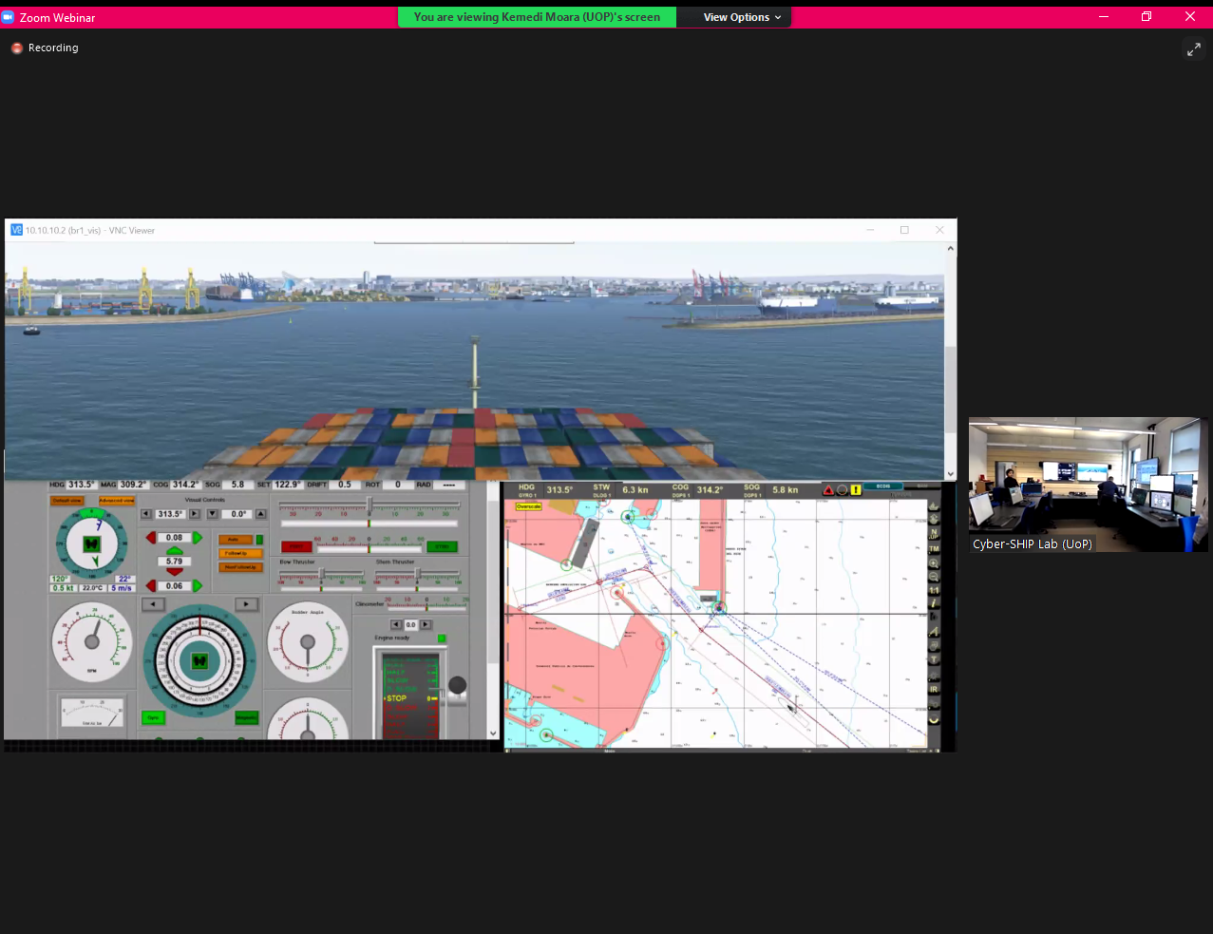Toggle the Auto steering mode button
This screenshot has height=934, width=1213.
click(x=235, y=540)
